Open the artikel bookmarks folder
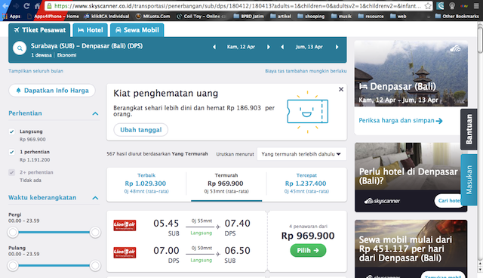Image resolution: width=483 pixels, height=278 pixels. (281, 16)
